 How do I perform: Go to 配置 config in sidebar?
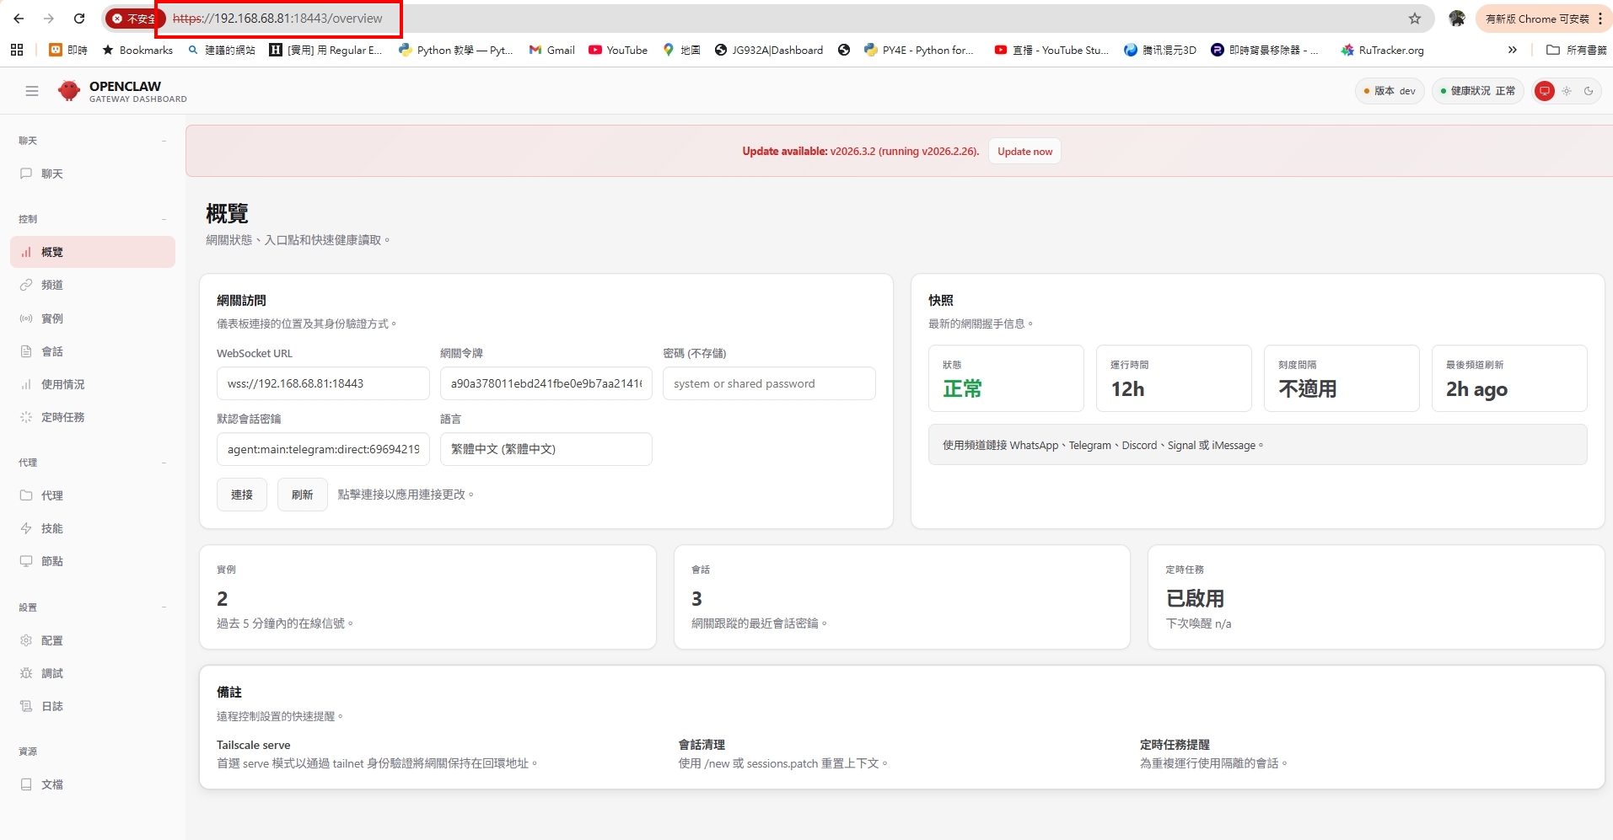coord(52,640)
